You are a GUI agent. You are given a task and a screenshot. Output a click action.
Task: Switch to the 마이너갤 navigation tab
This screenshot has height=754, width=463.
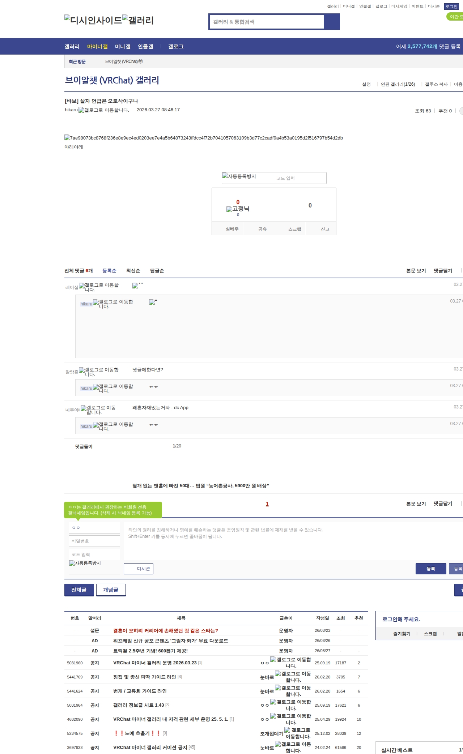(x=97, y=47)
